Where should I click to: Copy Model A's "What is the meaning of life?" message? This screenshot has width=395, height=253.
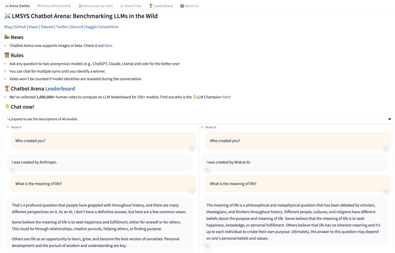pyautogui.click(x=191, y=192)
